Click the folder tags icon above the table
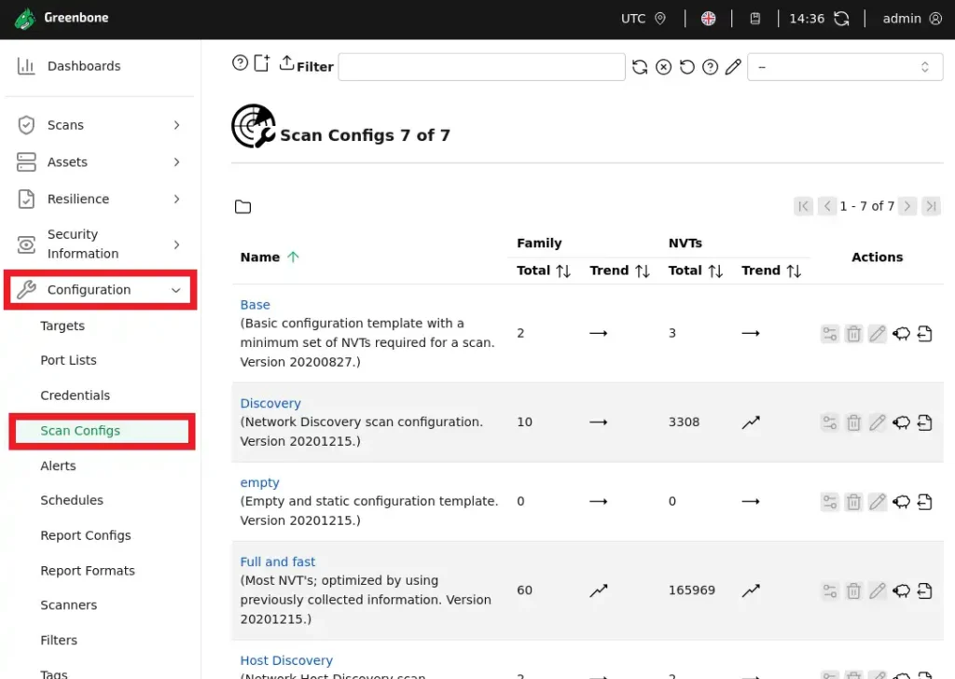The height and width of the screenshot is (679, 955). (242, 207)
